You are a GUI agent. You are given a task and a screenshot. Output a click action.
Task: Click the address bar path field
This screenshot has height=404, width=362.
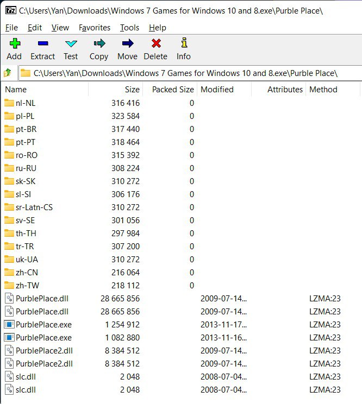[190, 73]
